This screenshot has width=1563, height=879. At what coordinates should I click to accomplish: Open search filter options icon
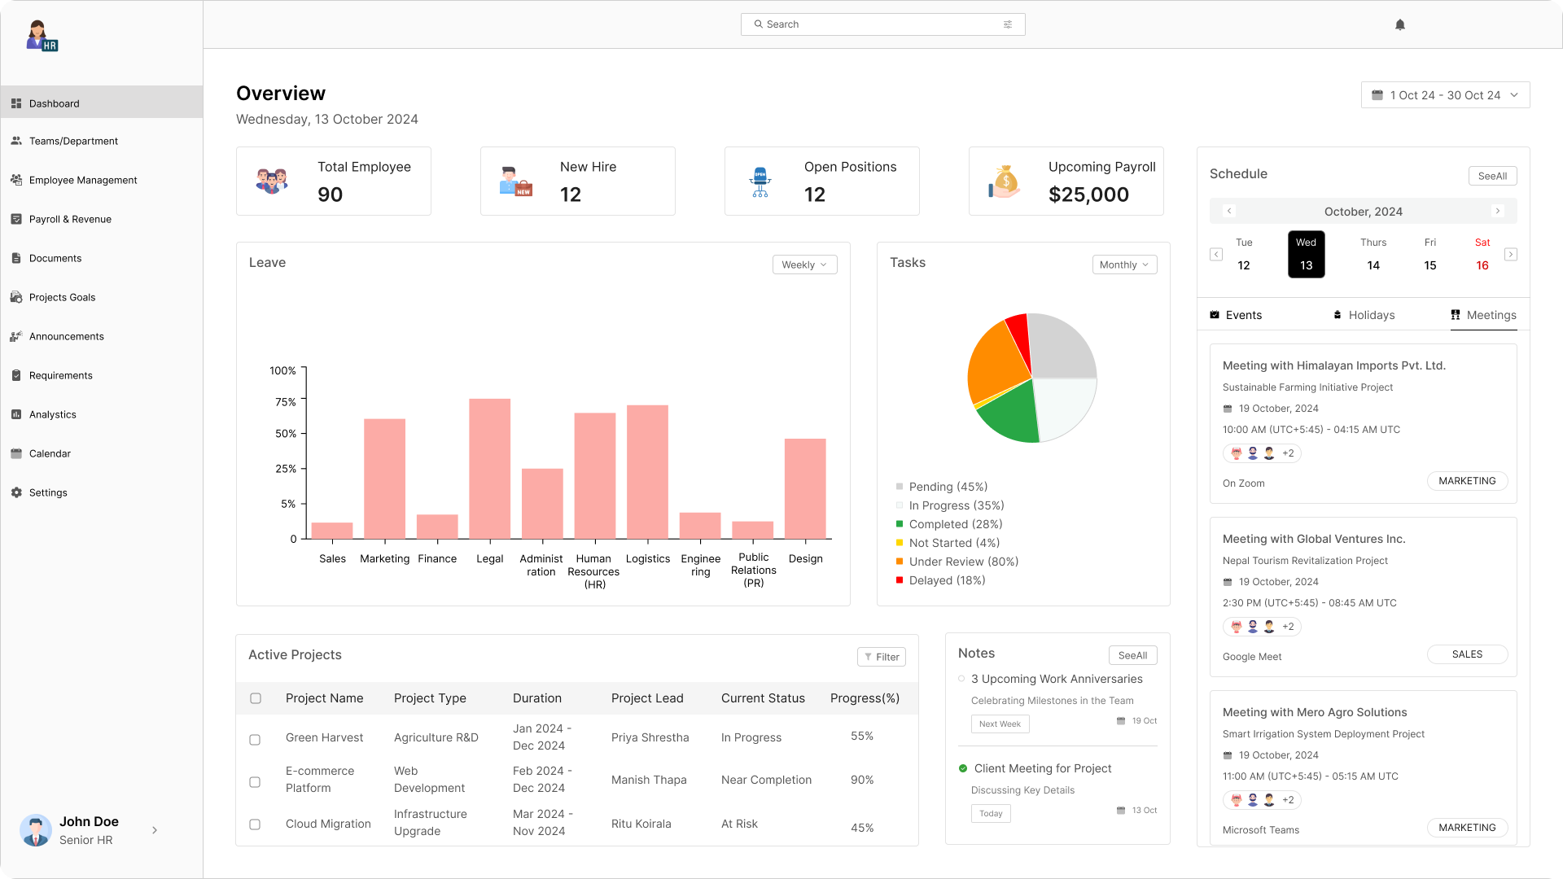coord(1008,24)
